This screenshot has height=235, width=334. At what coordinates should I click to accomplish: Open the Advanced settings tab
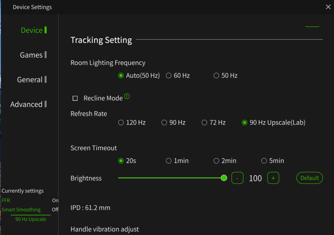pyautogui.click(x=26, y=104)
